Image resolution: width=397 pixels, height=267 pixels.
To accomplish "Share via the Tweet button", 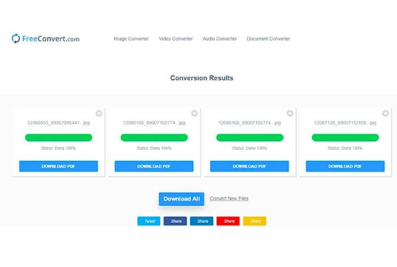I will click(149, 221).
